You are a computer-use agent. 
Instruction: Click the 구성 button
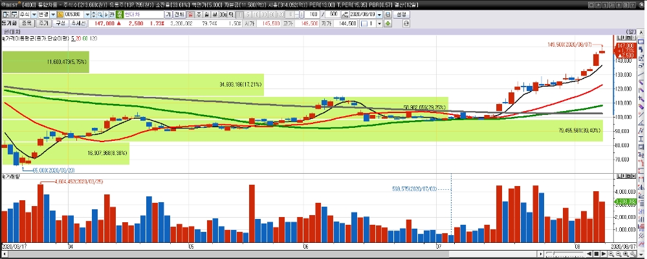coord(61,23)
